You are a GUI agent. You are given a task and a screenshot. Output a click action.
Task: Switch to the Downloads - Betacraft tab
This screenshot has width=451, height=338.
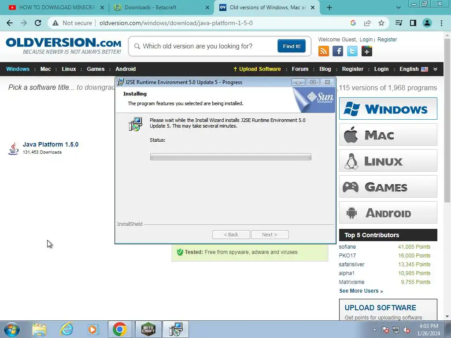click(151, 7)
